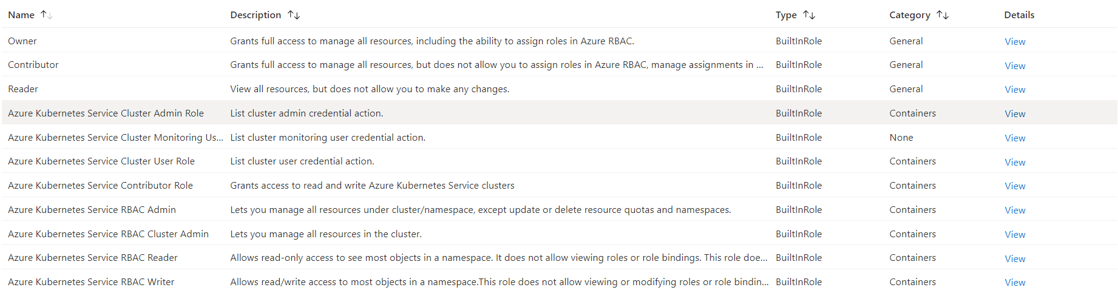Select Azure Kubernetes Service RBAC Cluster Admin
Viewport: 1118px width, 290px height.
coord(108,234)
